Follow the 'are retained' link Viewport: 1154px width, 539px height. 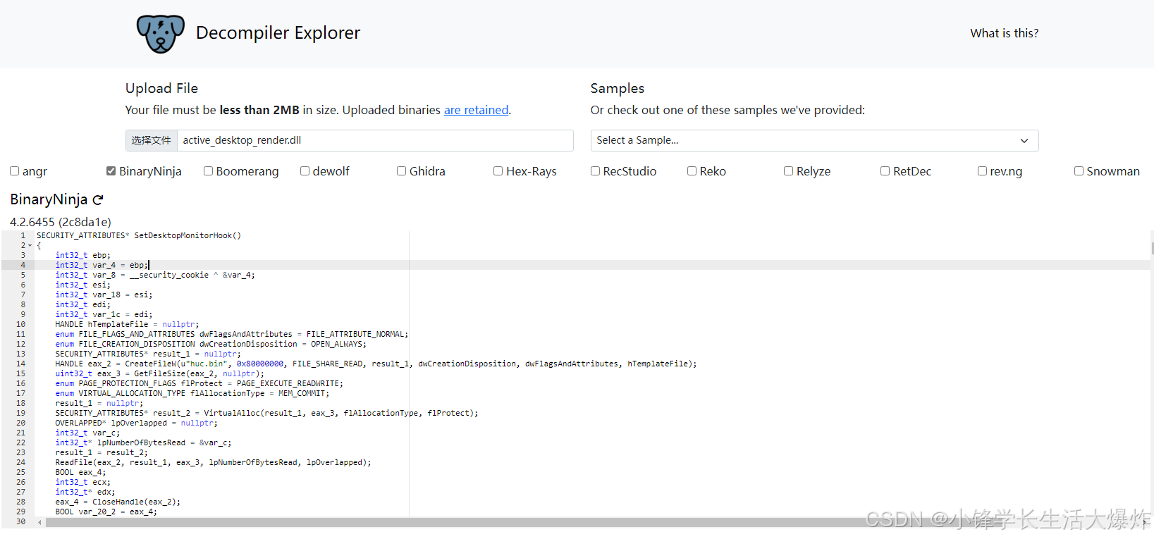(476, 110)
